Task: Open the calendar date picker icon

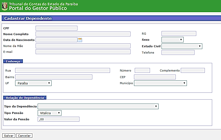Action: click(x=80, y=40)
